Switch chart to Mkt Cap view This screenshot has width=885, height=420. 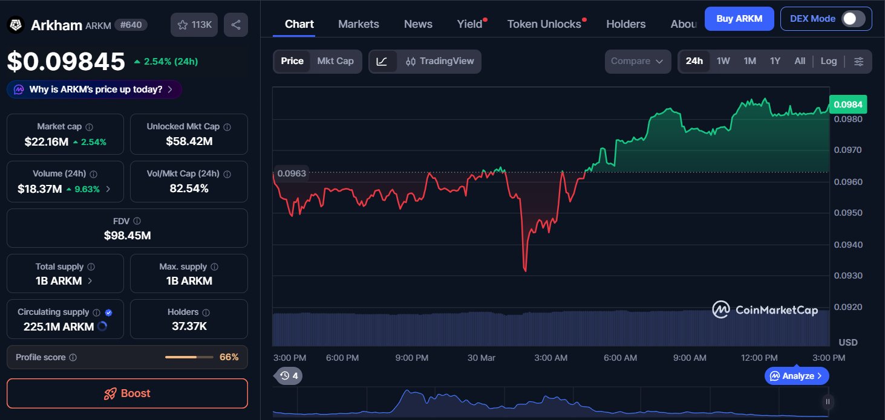[x=335, y=61]
